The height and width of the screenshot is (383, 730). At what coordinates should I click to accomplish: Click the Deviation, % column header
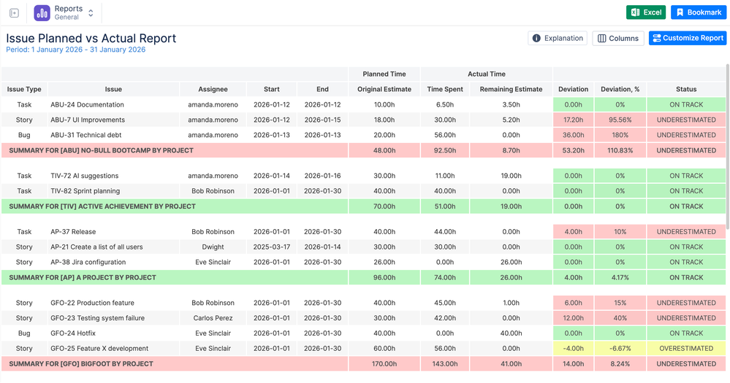[x=620, y=89]
